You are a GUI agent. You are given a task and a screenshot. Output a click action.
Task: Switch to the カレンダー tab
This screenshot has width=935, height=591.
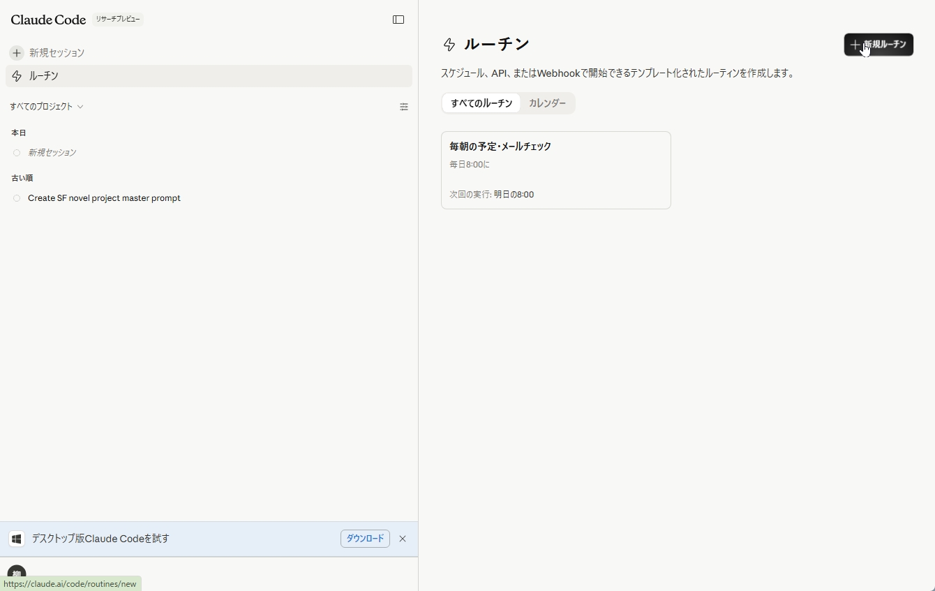548,103
